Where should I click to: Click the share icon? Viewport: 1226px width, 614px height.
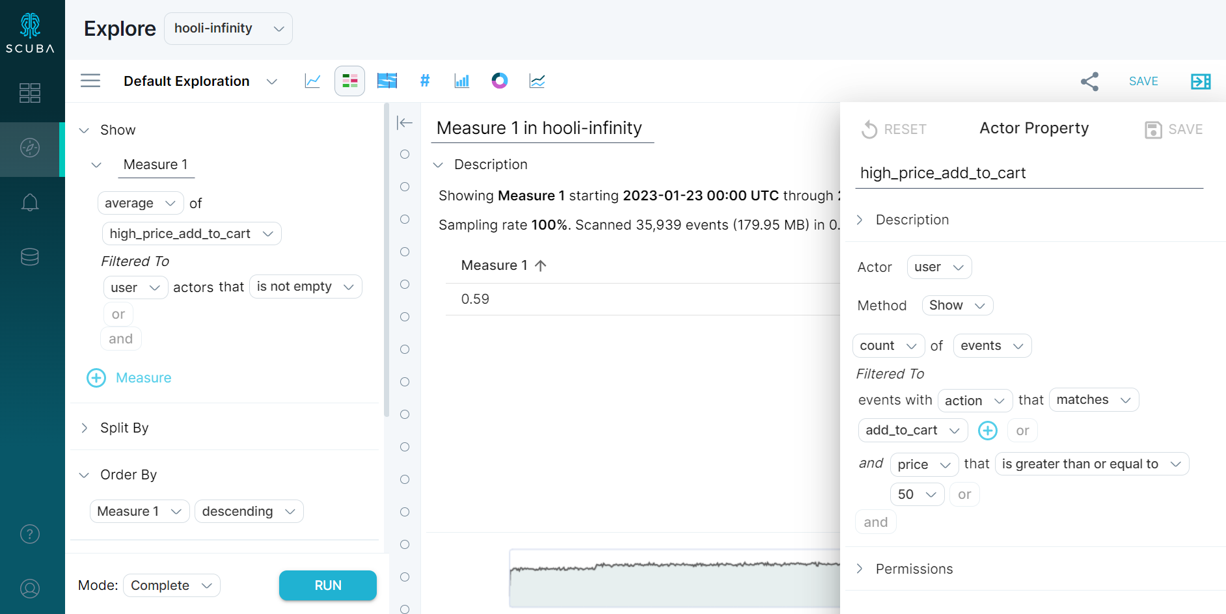(x=1090, y=81)
